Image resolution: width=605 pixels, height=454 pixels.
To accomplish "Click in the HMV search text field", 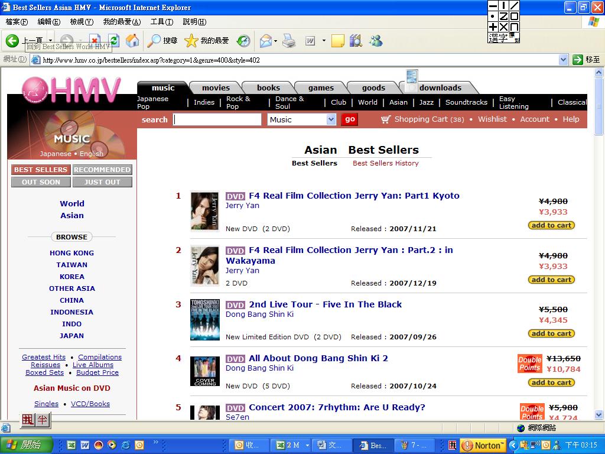I will click(217, 119).
